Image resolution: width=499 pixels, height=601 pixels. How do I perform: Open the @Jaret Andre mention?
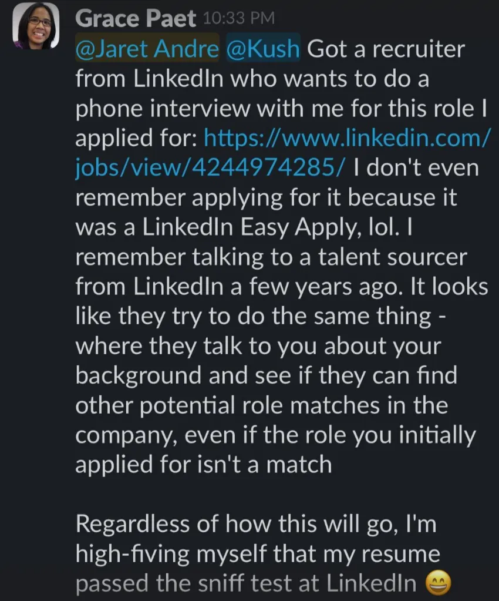pos(147,49)
